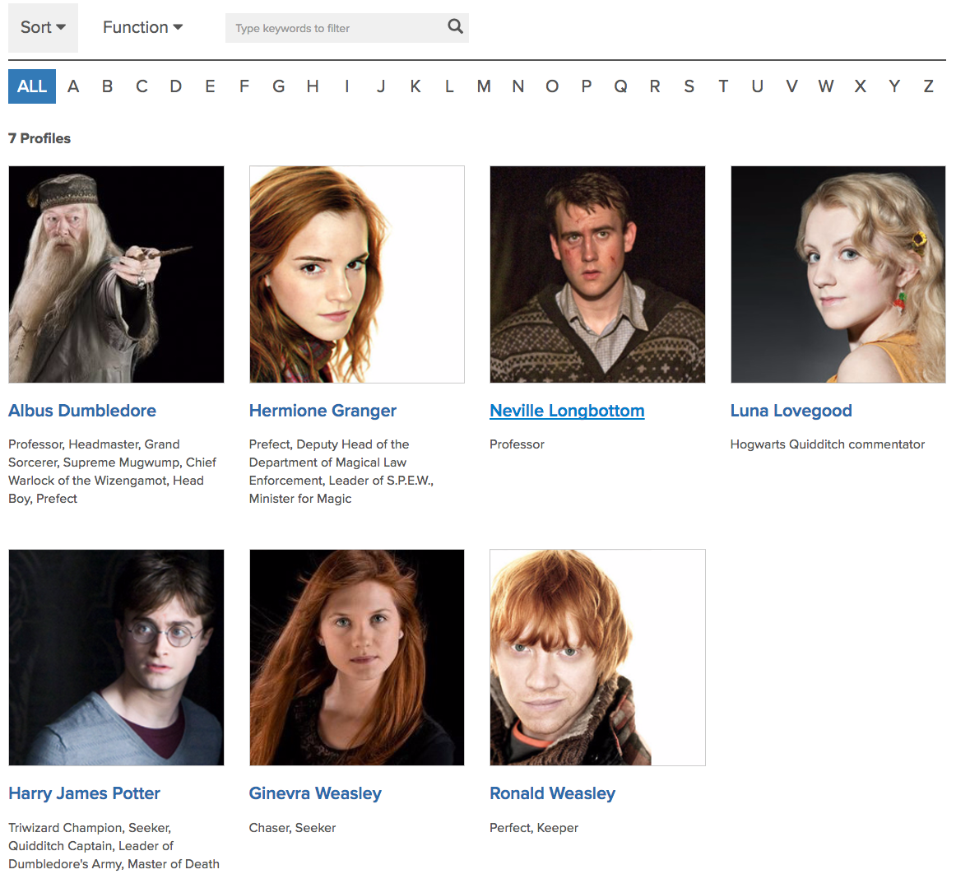Click 'Hogwarts Quidditch commentator' description text
The height and width of the screenshot is (888, 970).
pyautogui.click(x=828, y=444)
